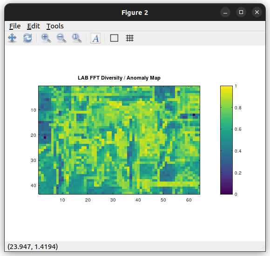Click the colorbar tick label 0.4
The width and height of the screenshot is (270, 256).
(238, 151)
